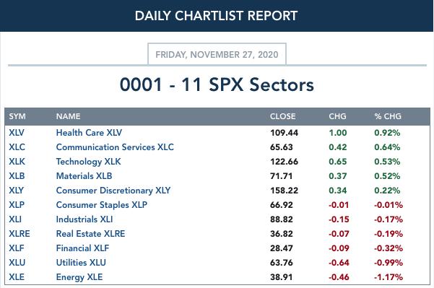
Task: Open Consumer Staples XLP link
Action: pos(102,205)
